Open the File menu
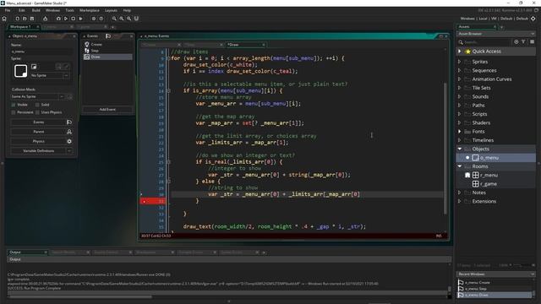The height and width of the screenshot is (304, 541). point(8,10)
